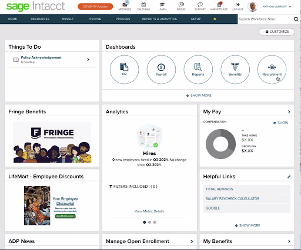Click the Sage Intacct logo
Image resolution: width=301 pixels, height=250 pixels.
pyautogui.click(x=35, y=6)
